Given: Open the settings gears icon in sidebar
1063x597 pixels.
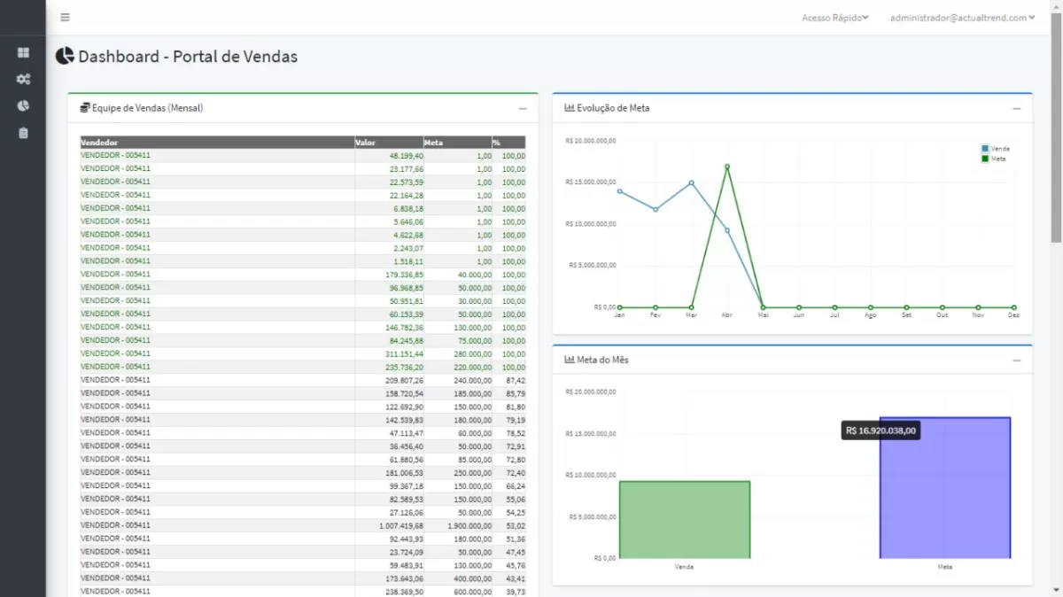Looking at the screenshot, I should (23, 80).
